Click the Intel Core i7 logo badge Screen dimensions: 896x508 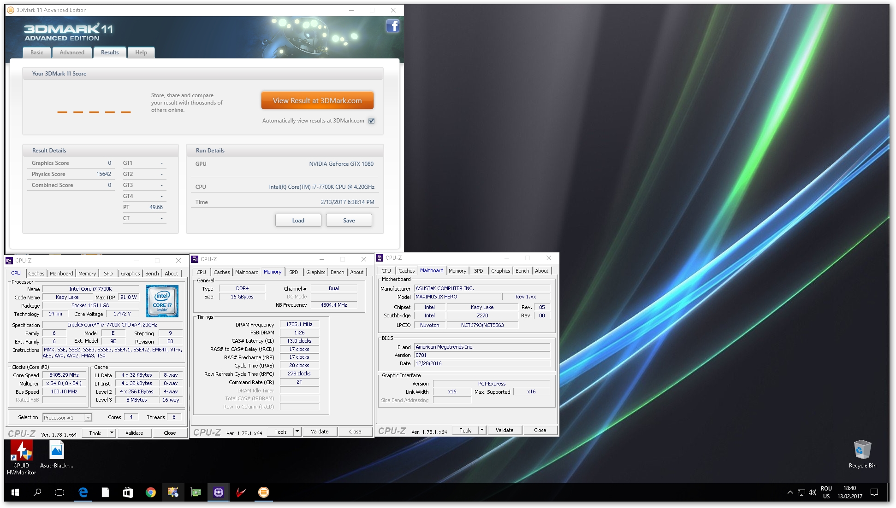(x=162, y=301)
